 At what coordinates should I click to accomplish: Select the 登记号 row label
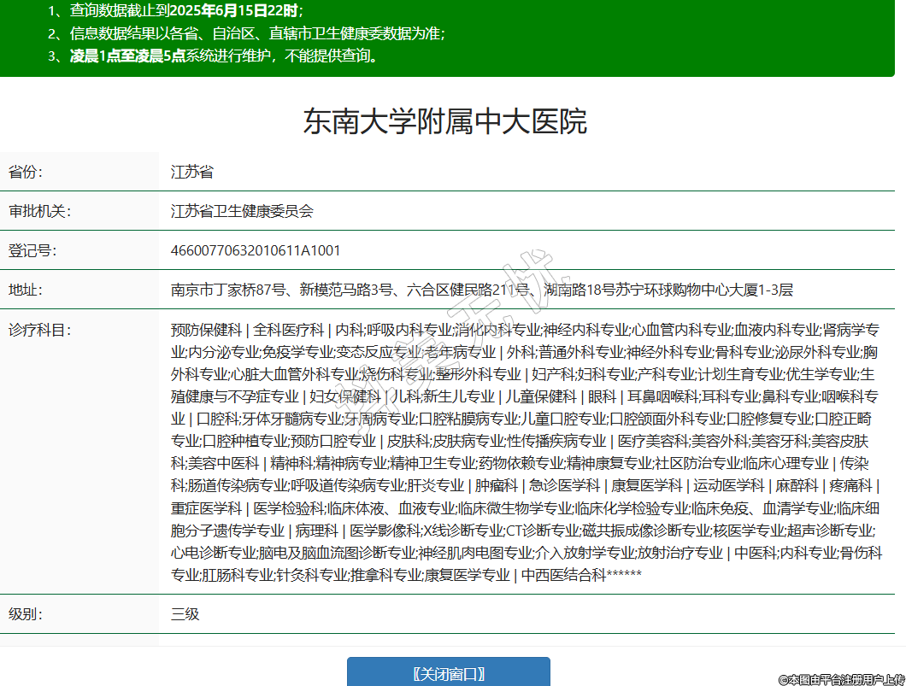pyautogui.click(x=32, y=250)
